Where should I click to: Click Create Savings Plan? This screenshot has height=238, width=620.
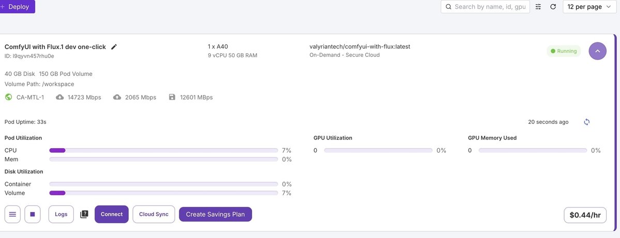click(215, 214)
